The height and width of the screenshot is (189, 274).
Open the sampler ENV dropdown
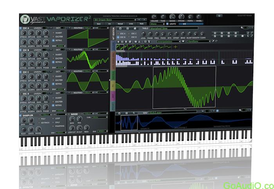point(61,132)
